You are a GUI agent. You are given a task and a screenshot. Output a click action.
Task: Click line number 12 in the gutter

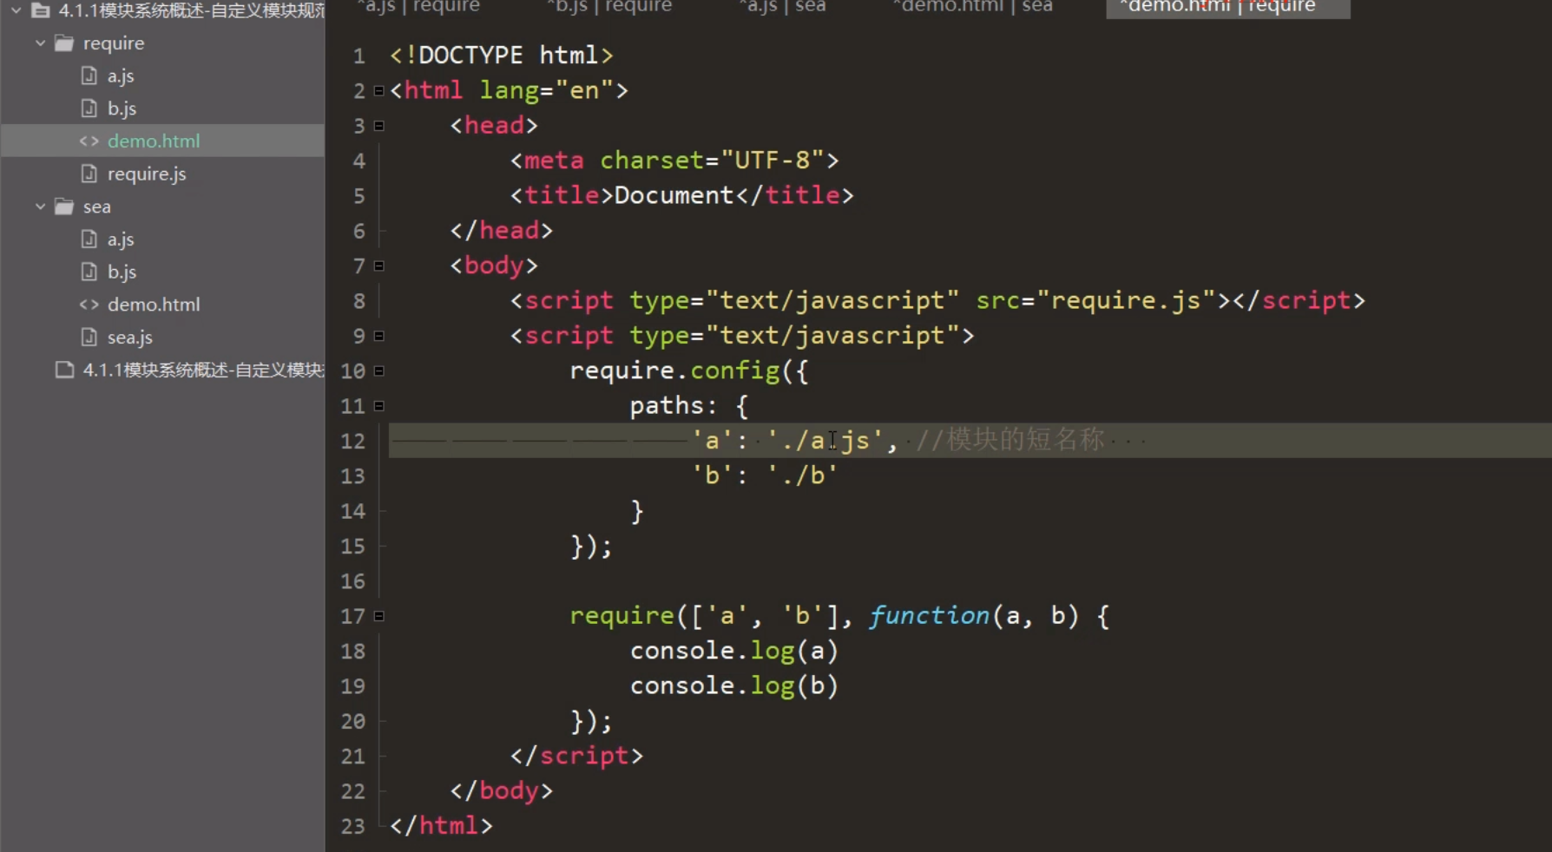point(352,441)
